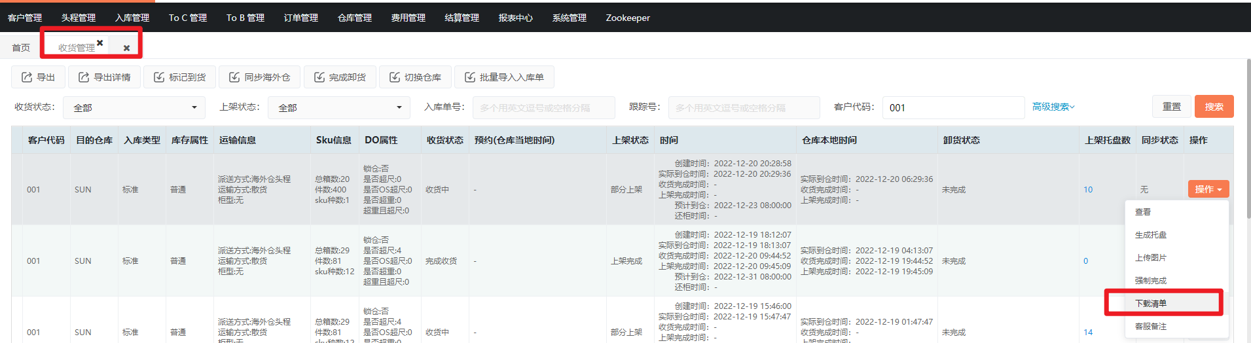1251x343 pixels.
Task: Focus the 入库单号 input field
Action: pos(544,107)
